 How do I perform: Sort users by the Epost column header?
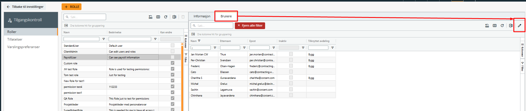click(253, 41)
